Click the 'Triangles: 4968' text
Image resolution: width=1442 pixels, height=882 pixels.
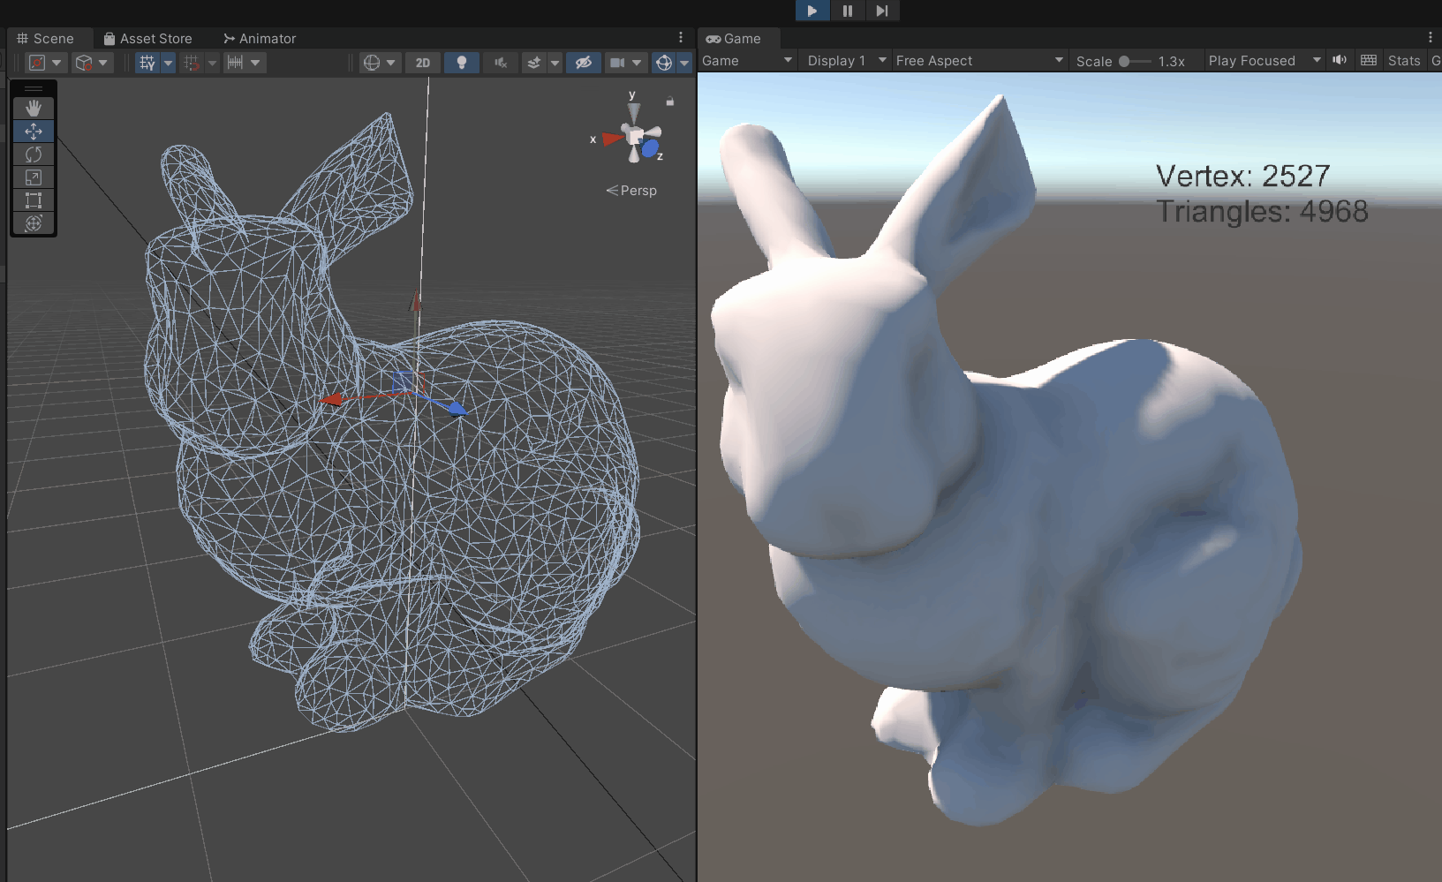(1263, 212)
